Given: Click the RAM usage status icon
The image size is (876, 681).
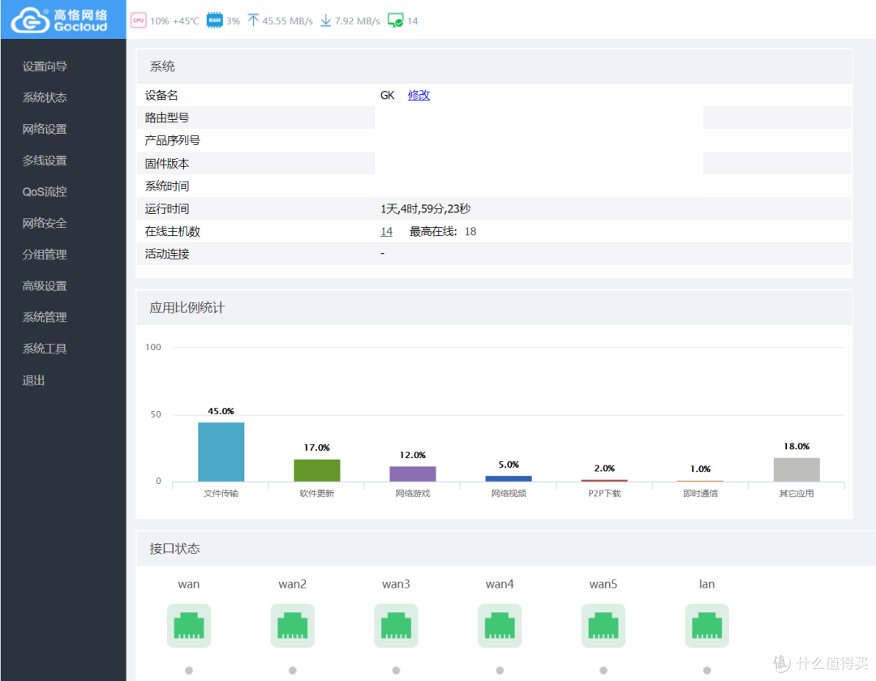Looking at the screenshot, I should click(x=214, y=20).
